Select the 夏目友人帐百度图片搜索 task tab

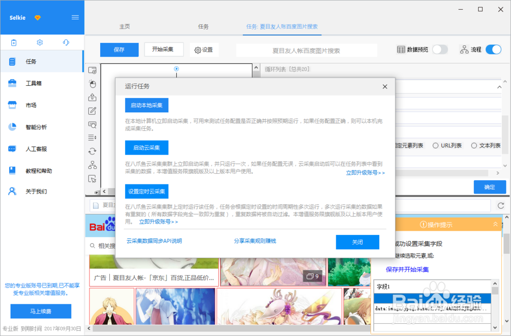tap(282, 27)
